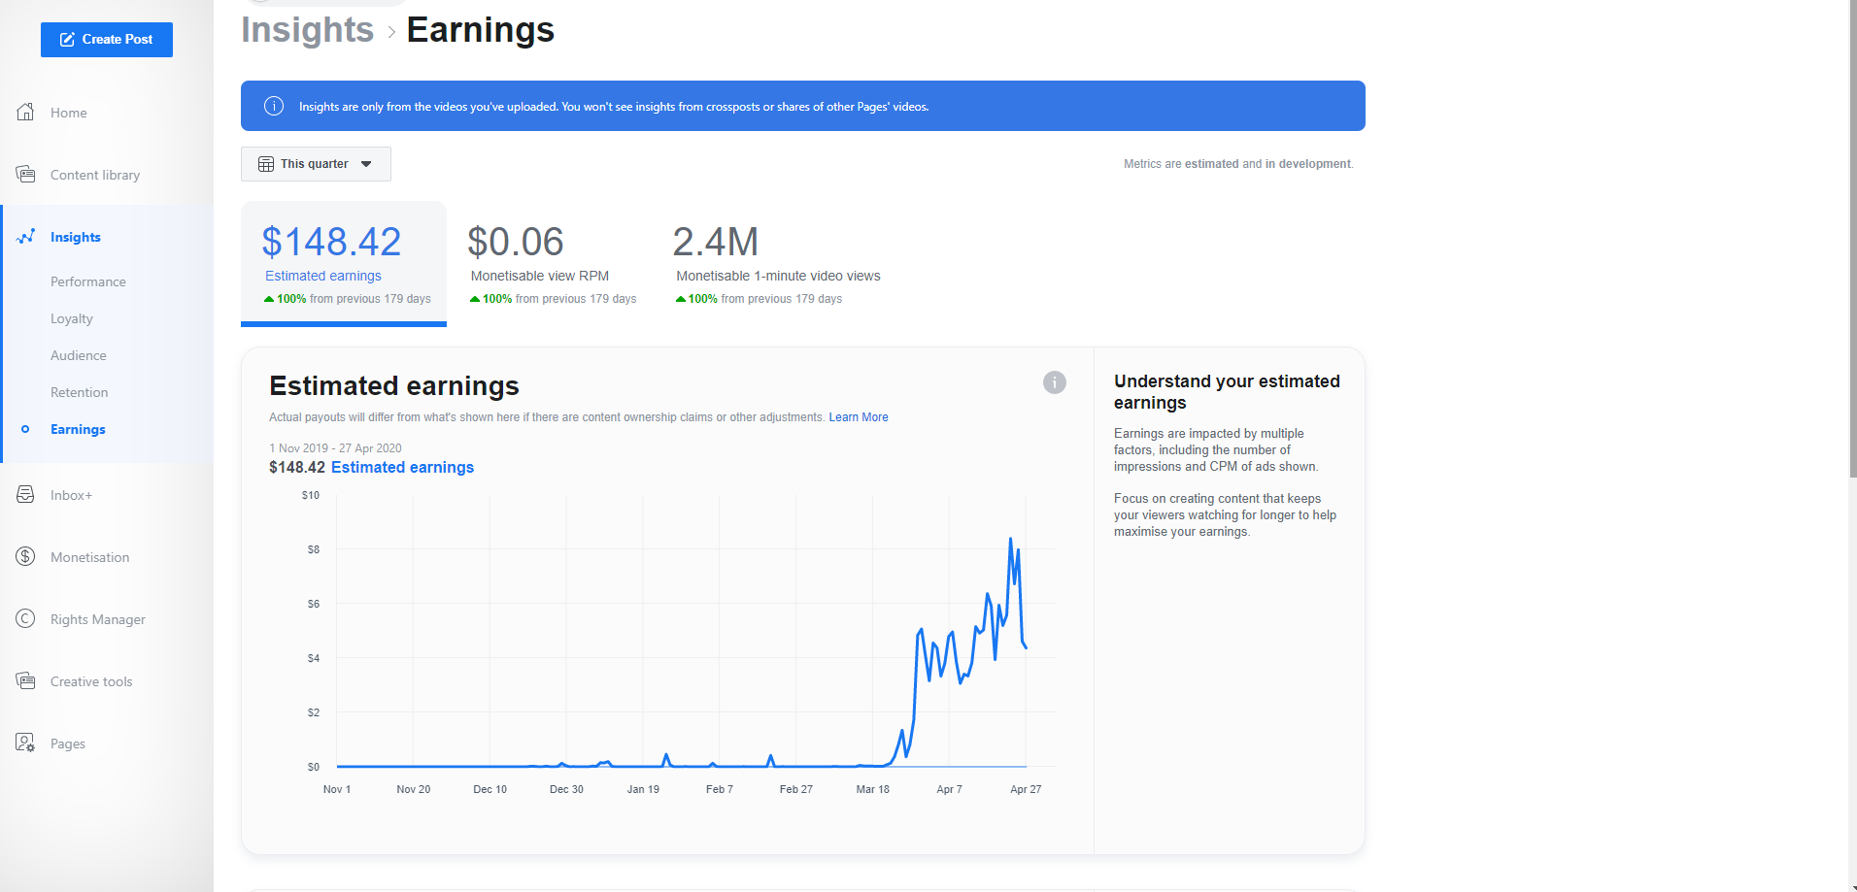This screenshot has width=1857, height=892.
Task: Click the Earnings page title
Action: (x=481, y=30)
